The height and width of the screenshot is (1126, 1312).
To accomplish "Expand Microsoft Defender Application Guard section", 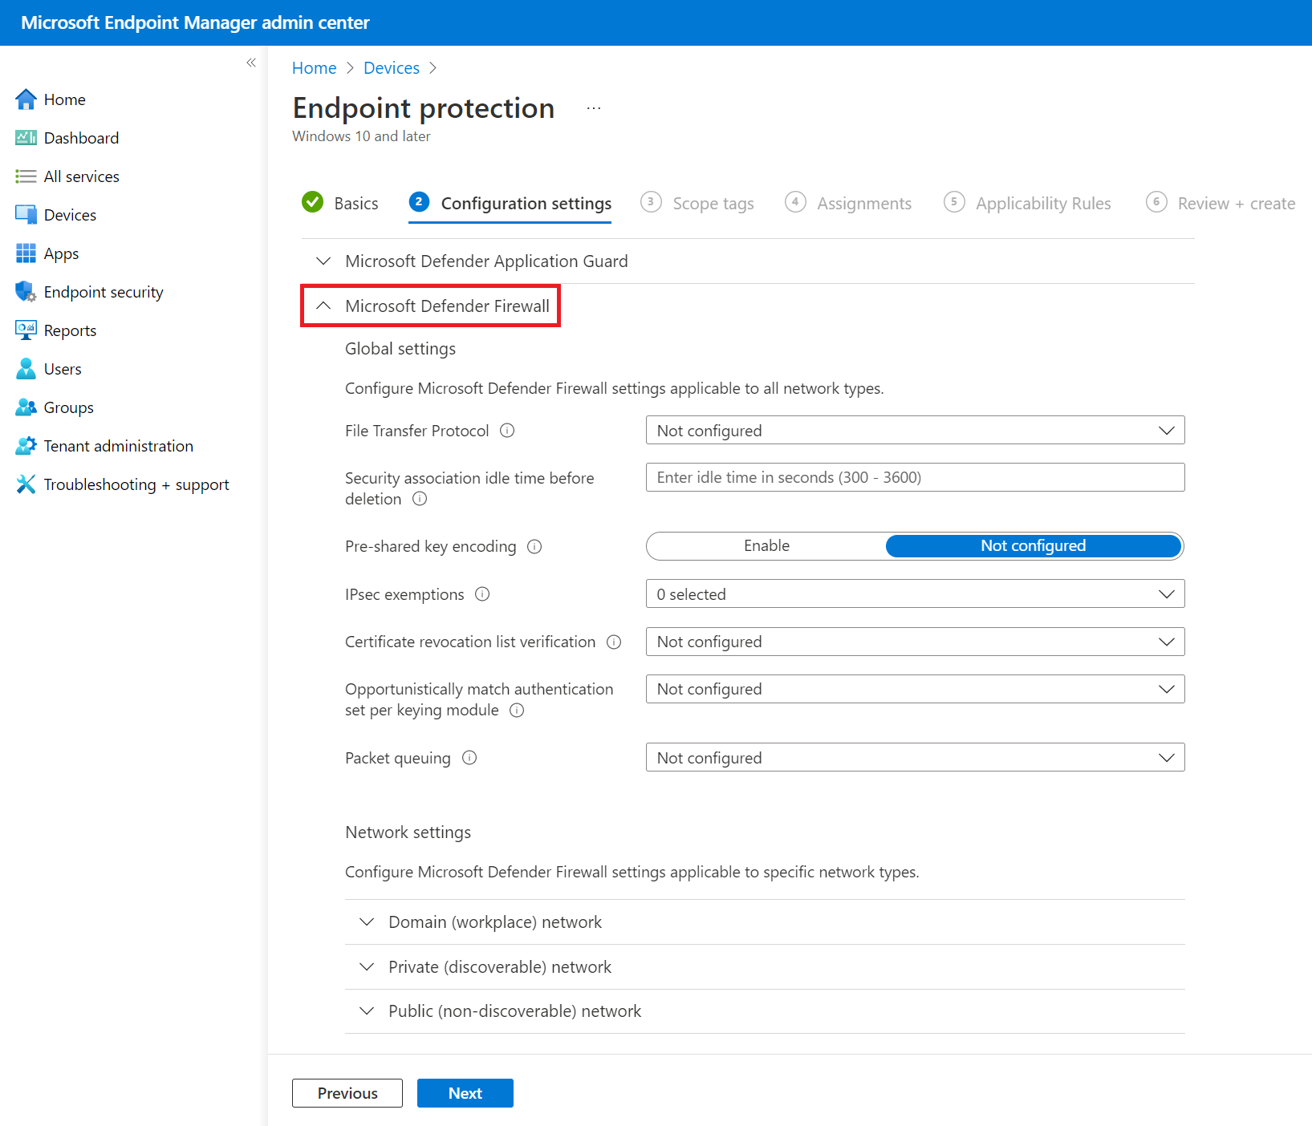I will pos(485,261).
